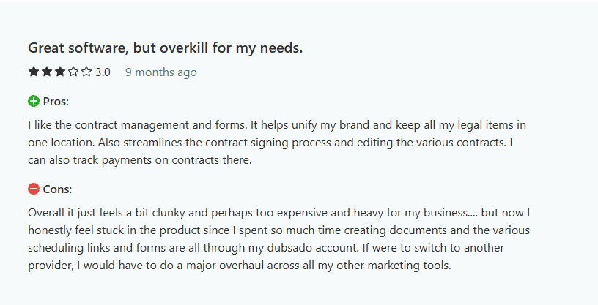Click the 'Pros:' label
This screenshot has width=598, height=305.
click(x=56, y=102)
